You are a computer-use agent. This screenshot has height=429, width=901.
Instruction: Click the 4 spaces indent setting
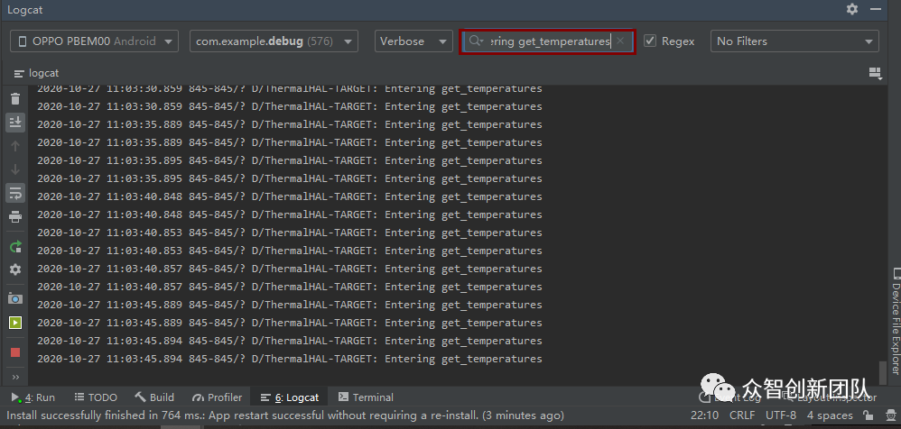[829, 415]
